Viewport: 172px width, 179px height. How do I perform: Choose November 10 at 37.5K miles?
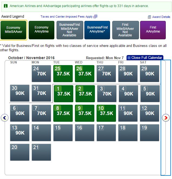[x=106, y=113]
